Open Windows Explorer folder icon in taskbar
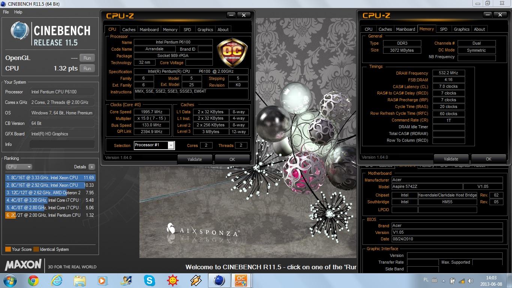 [x=80, y=280]
